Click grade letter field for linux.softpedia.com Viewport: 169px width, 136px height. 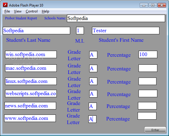pyautogui.click(x=93, y=81)
